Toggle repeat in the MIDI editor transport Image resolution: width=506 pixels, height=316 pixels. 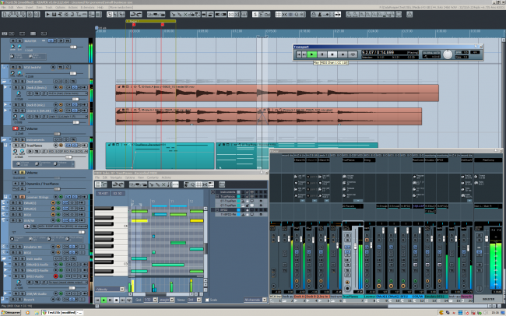pos(128,300)
